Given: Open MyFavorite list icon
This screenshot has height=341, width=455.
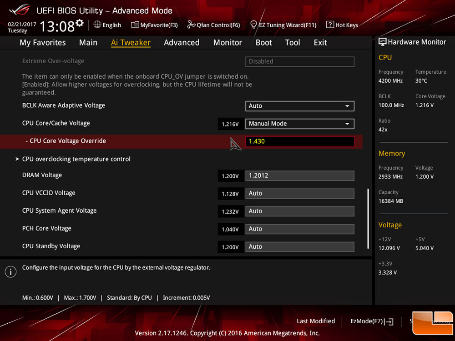Looking at the screenshot, I should click(x=135, y=25).
